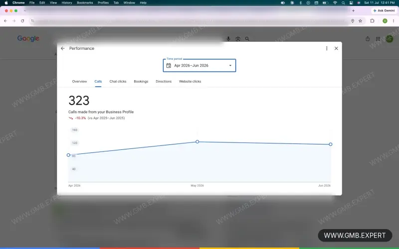Click battery icon in menu bar
Viewport: 399px width, 249px height.
(x=325, y=3)
